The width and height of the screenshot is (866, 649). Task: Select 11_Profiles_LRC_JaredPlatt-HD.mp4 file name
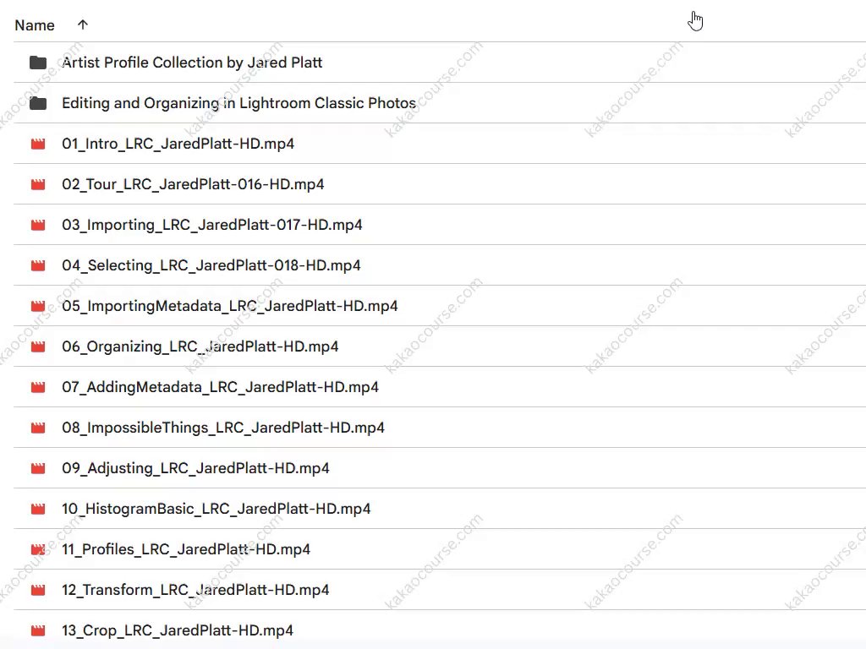point(186,549)
